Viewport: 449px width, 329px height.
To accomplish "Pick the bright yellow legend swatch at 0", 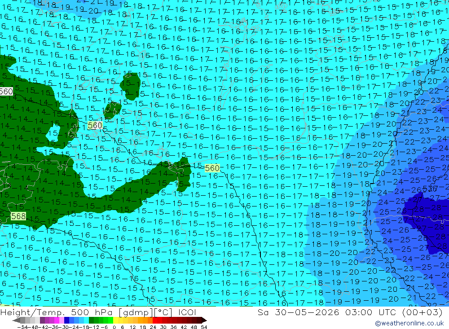I will coord(116,320).
